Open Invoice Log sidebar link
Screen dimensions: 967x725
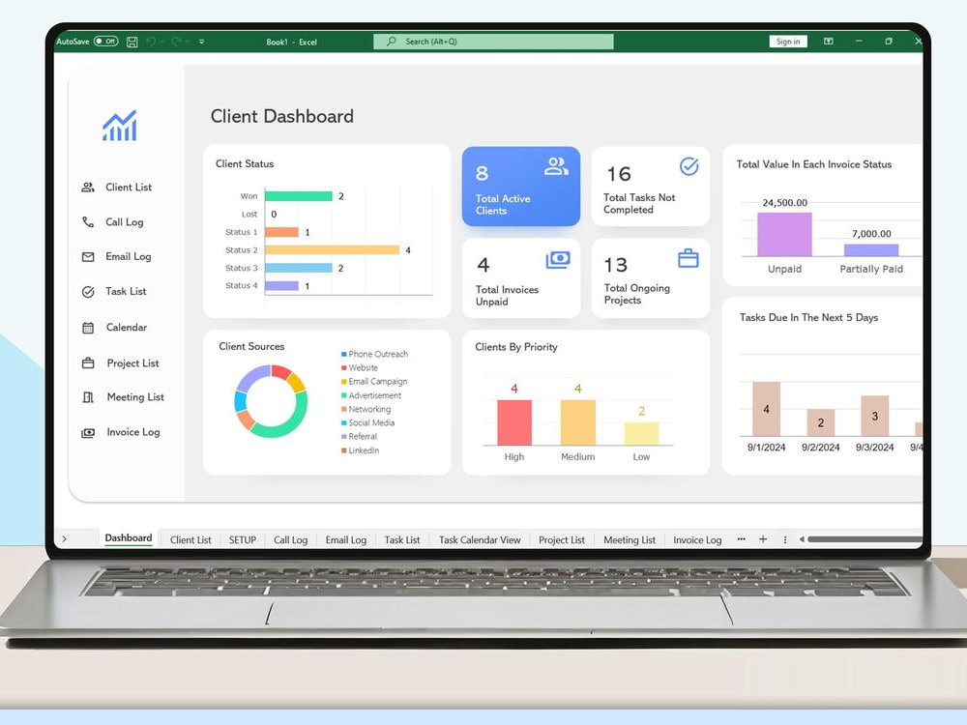(133, 432)
